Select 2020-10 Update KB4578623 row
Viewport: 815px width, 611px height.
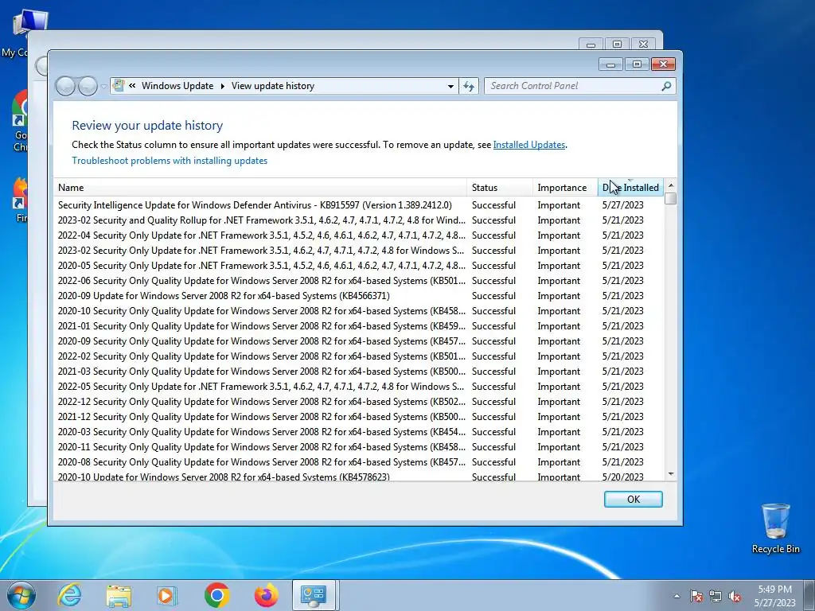359,476
